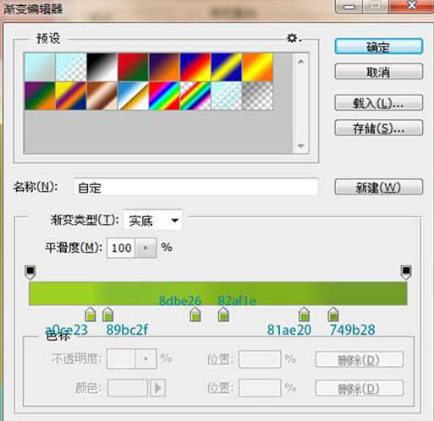This screenshot has height=421, width=434.
Task: Click the presets scrollbar down arrow
Action: click(301, 145)
